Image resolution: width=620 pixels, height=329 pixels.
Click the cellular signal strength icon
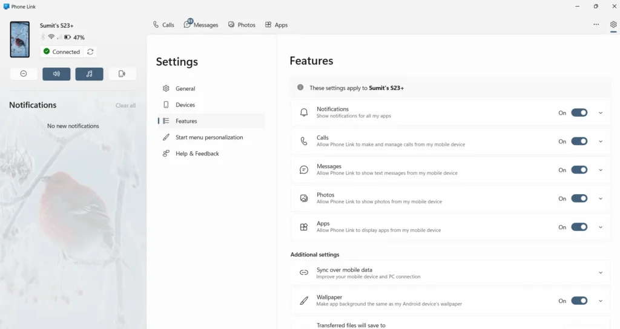(59, 37)
